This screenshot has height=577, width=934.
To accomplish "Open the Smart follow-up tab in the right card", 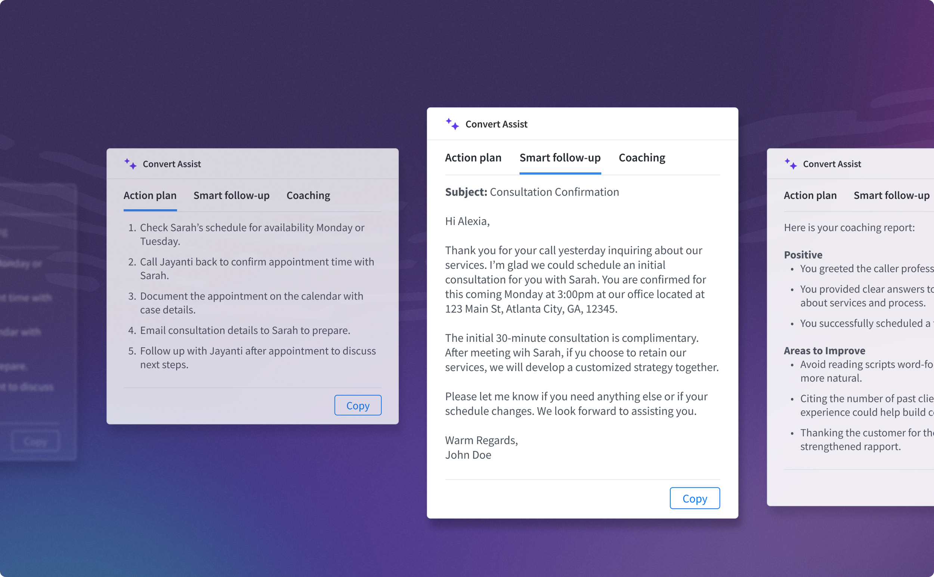I will tap(891, 195).
